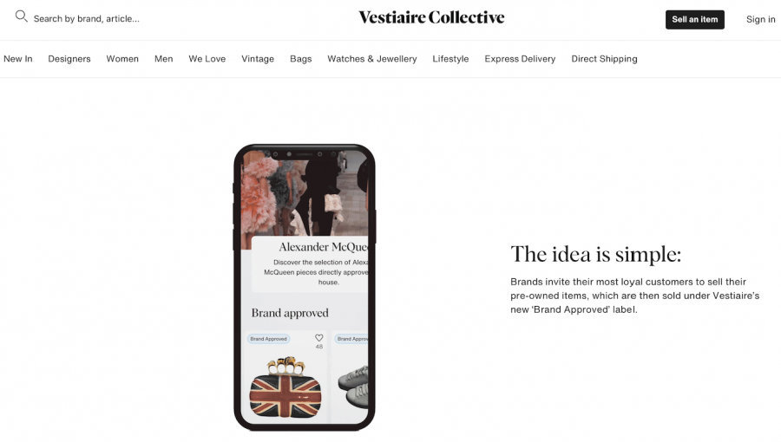Screen dimensions: 781x442
Task: Click the Union Jack clutch thumbnail
Action: point(285,387)
